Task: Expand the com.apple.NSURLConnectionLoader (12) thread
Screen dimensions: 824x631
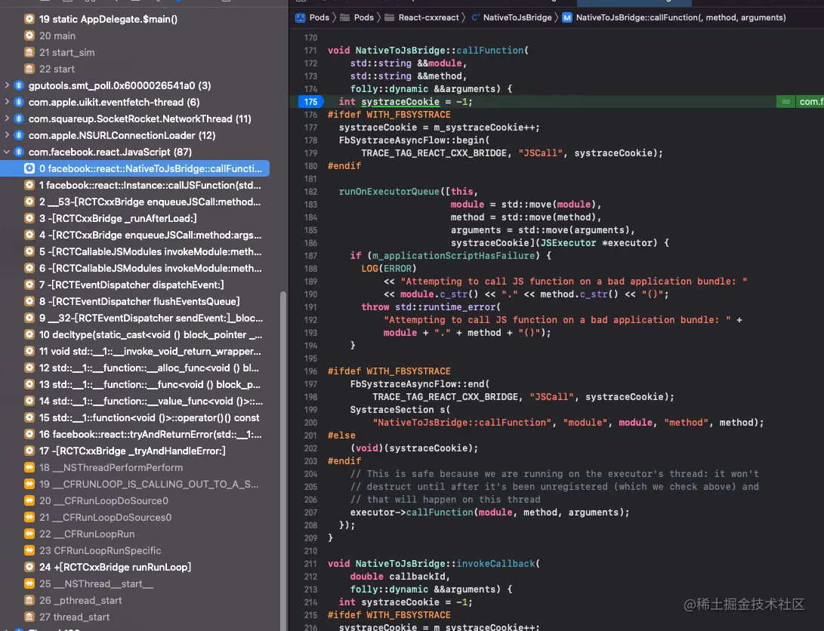Action: pyautogui.click(x=7, y=135)
